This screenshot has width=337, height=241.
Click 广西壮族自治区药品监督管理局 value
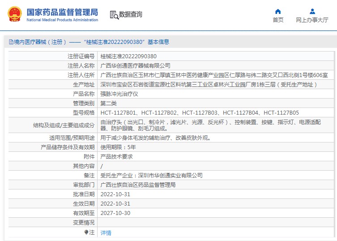138,185
